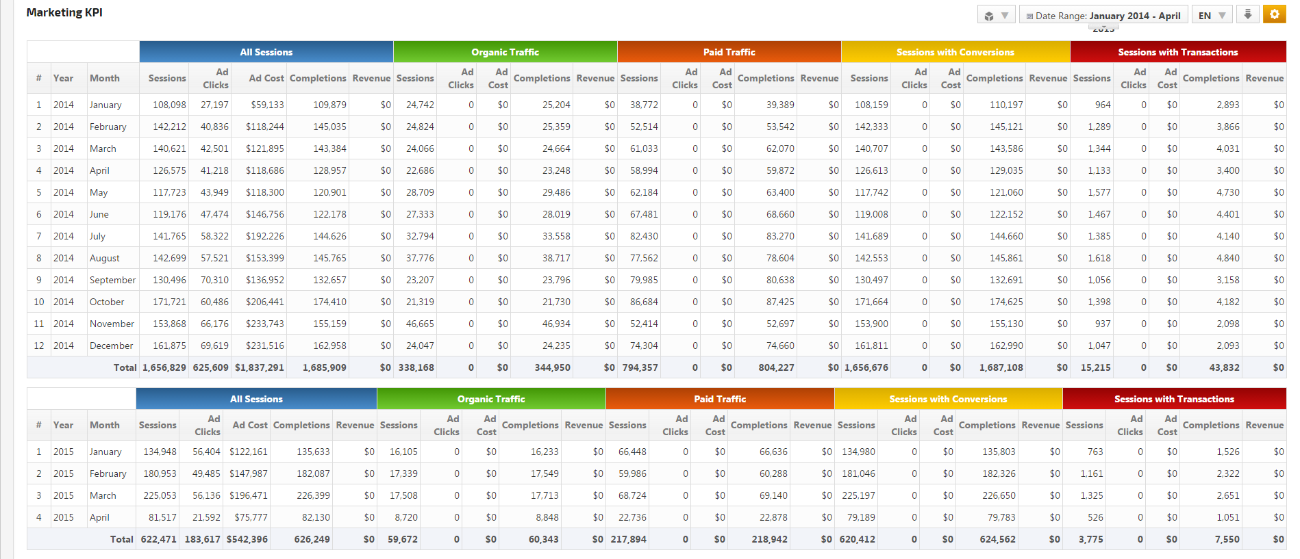Open settings via the orange gear icon
The height and width of the screenshot is (559, 1300).
click(x=1274, y=14)
